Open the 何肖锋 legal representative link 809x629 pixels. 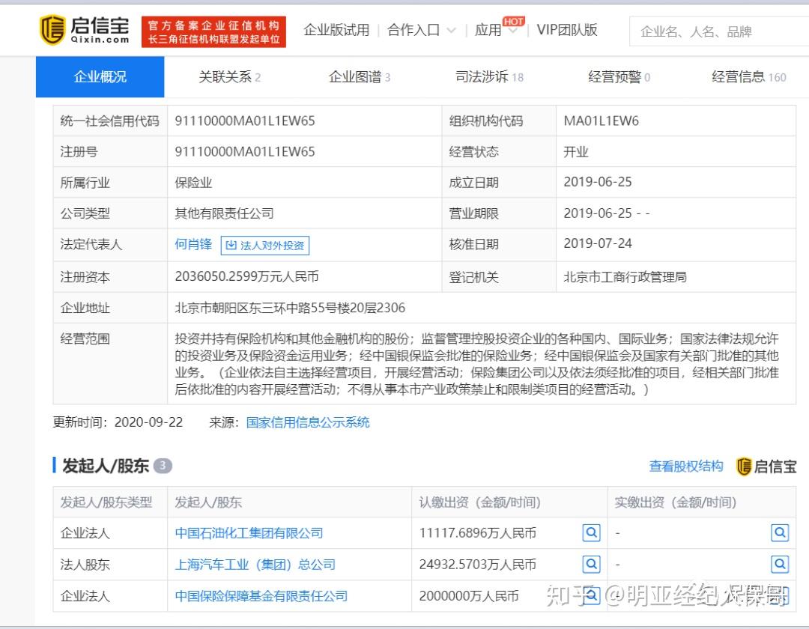tap(193, 244)
